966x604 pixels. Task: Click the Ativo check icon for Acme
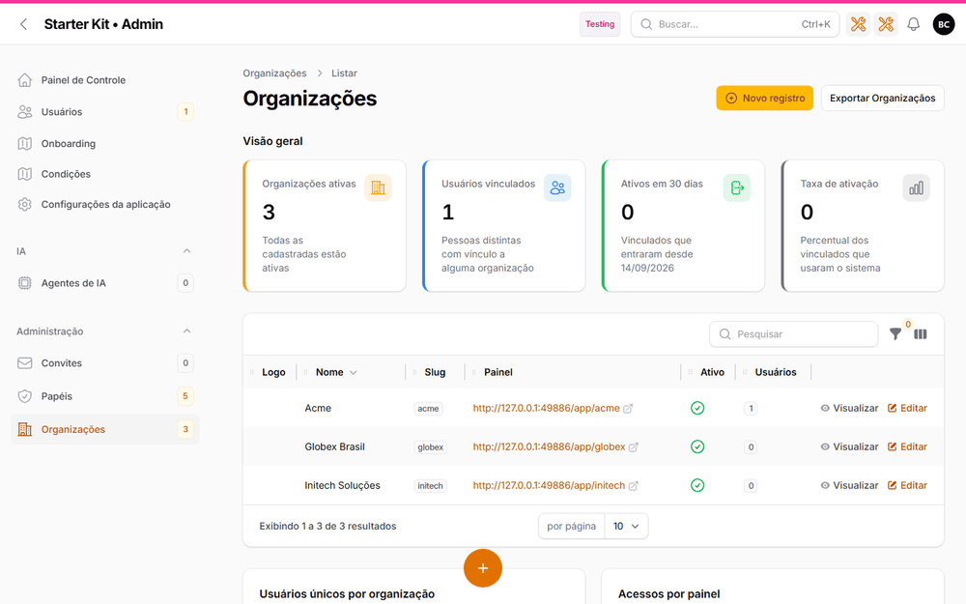click(697, 408)
